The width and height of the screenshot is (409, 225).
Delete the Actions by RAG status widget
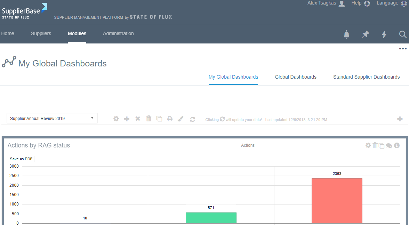click(375, 145)
